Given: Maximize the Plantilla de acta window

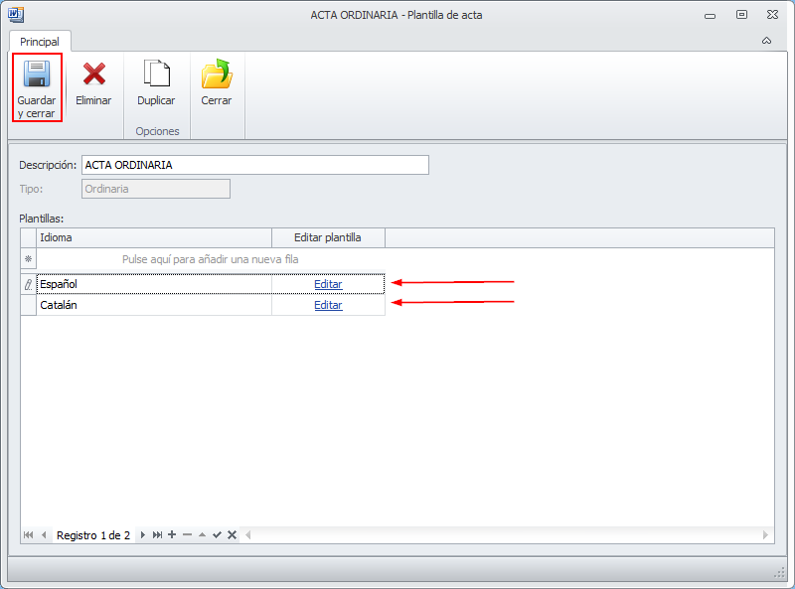Looking at the screenshot, I should point(741,15).
